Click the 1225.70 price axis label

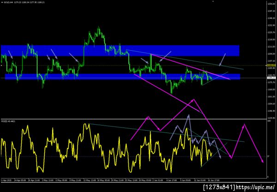pos(271,32)
